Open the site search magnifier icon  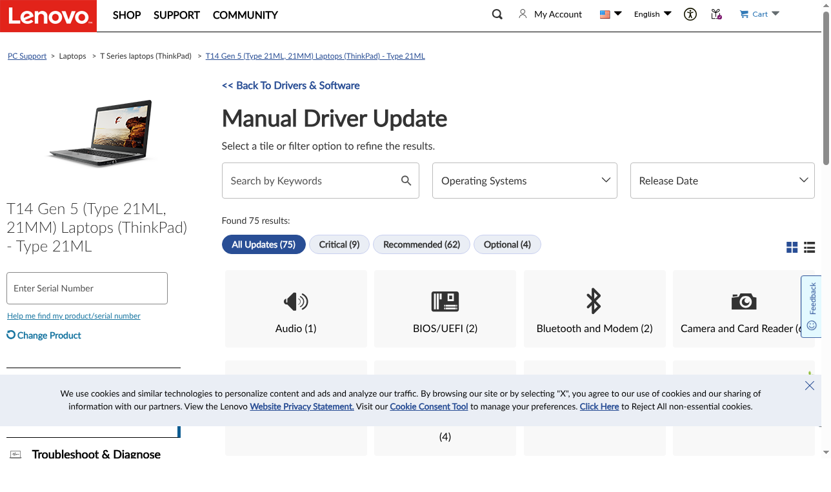tap(497, 14)
